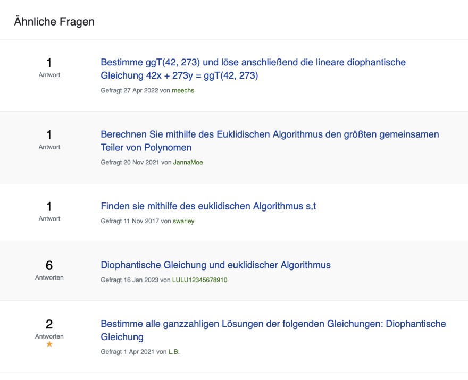
Task: Click the '6 Antworten' answer count
Action: click(x=49, y=269)
